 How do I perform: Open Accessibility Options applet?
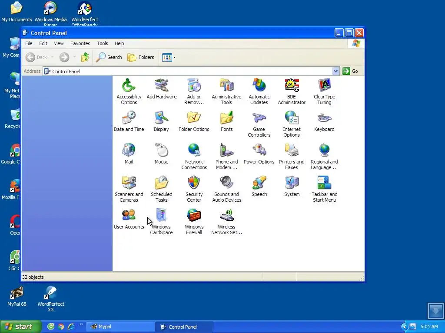[x=129, y=91]
